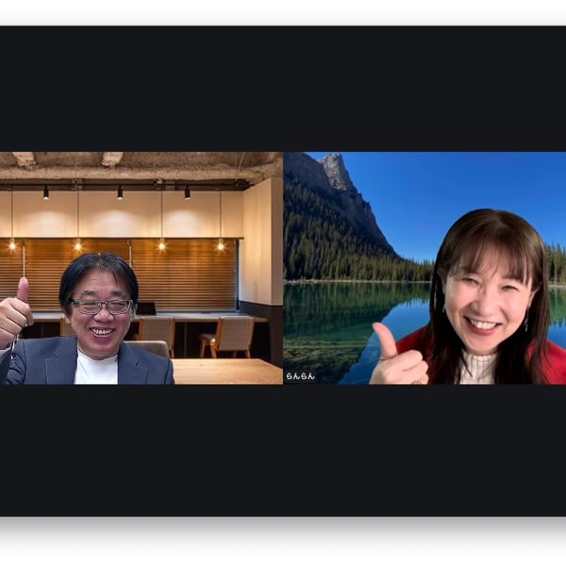Click the らんらん name label
Screen dimensions: 566x566
300,375
